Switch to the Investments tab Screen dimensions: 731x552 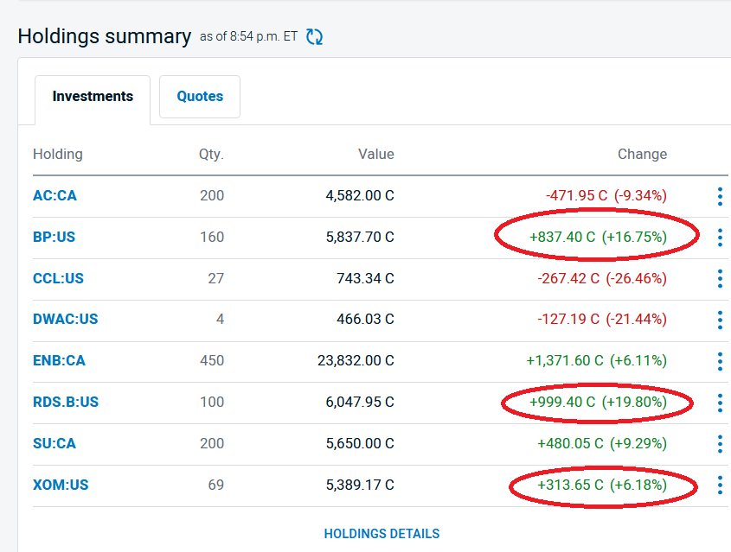[93, 97]
